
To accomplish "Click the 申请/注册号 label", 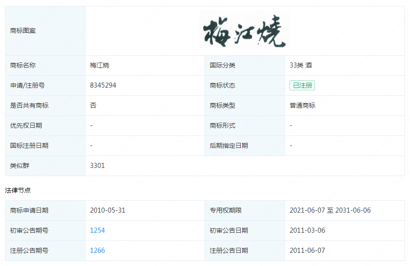I will tap(27, 85).
